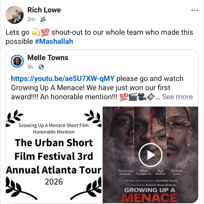This screenshot has width=204, height=204.
Task: Tap the Growing Up A Menace poster title
Action: [x=150, y=195]
